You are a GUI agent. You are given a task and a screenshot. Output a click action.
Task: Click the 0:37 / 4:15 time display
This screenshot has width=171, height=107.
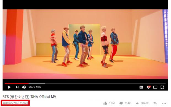[x=35, y=87]
